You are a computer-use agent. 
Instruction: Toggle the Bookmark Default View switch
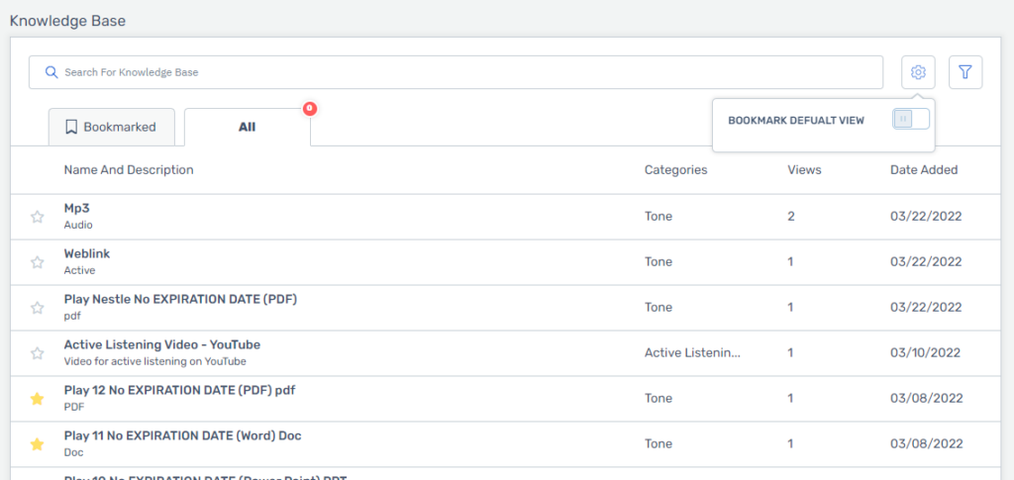[911, 119]
